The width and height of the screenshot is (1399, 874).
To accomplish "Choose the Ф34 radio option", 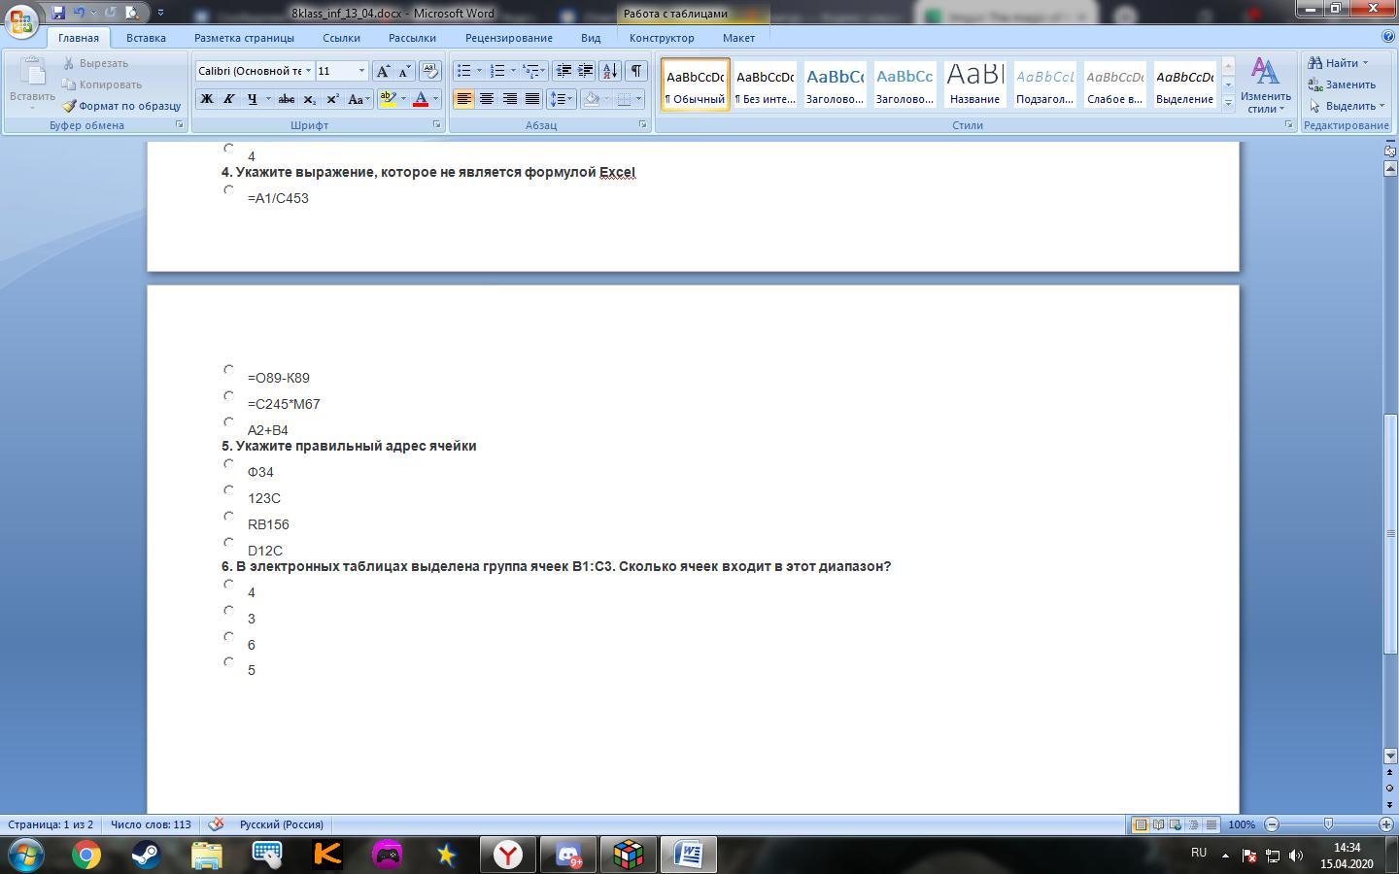I will [228, 464].
